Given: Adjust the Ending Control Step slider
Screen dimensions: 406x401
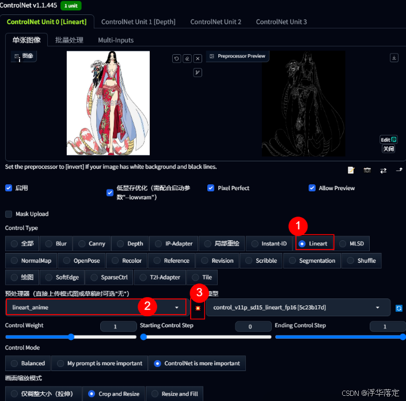Looking at the screenshot, I should (x=340, y=336).
